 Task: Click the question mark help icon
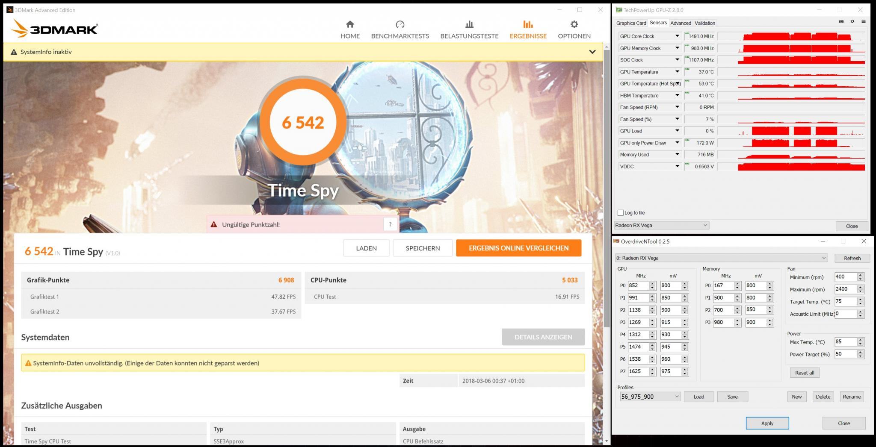(390, 224)
